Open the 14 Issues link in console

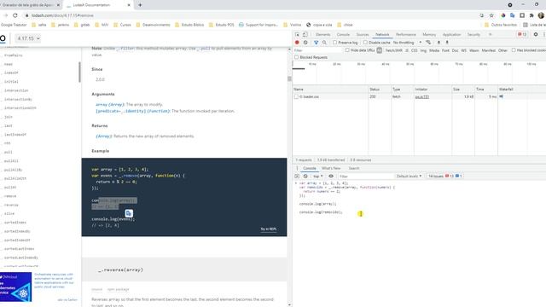point(444,177)
